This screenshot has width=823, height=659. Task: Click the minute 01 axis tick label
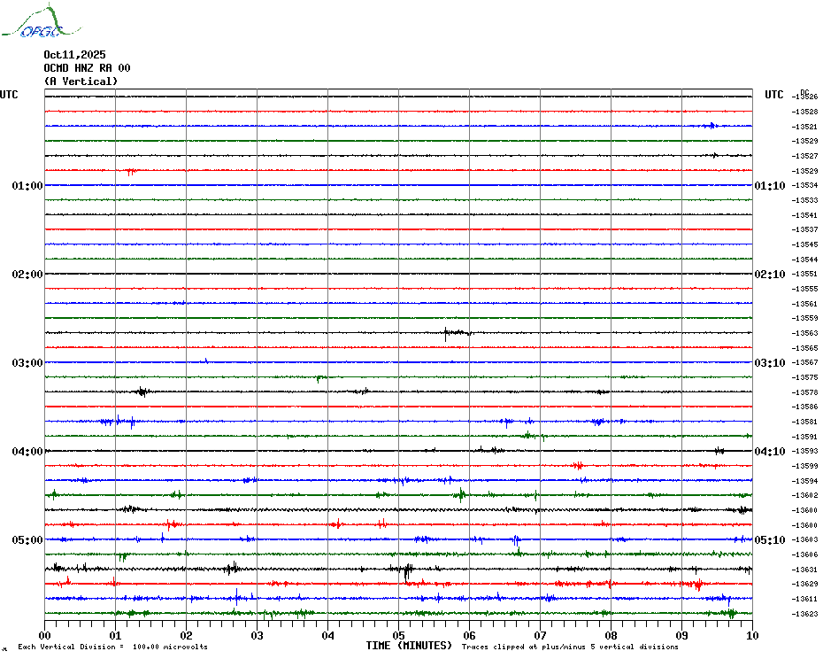(115, 635)
